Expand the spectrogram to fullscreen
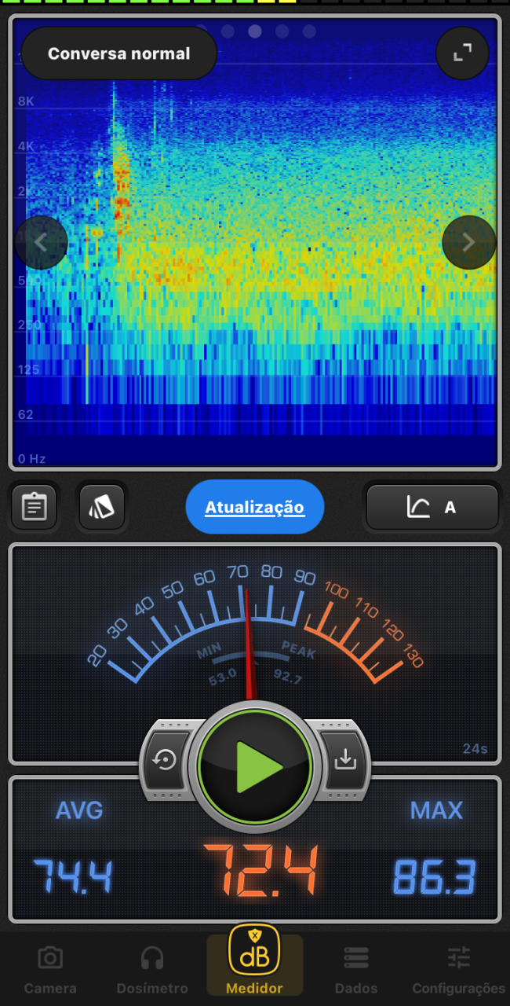This screenshot has width=510, height=1006. 462,53
